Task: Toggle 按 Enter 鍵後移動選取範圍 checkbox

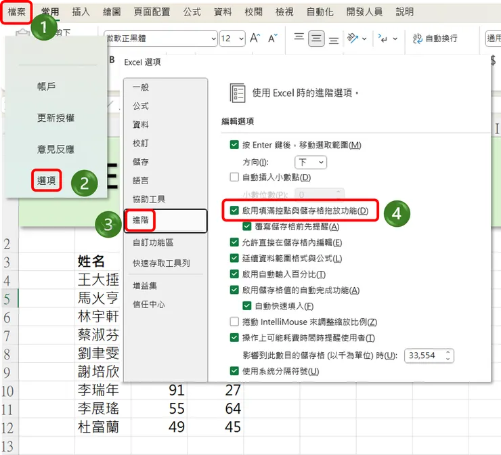Action: coord(234,145)
